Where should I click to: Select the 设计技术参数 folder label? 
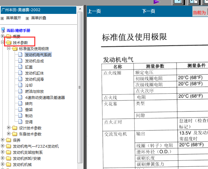click(30, 128)
